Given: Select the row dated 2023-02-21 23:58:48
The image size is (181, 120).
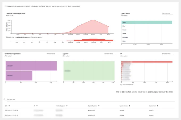Looking at the screenshot, I should click(x=89, y=110).
